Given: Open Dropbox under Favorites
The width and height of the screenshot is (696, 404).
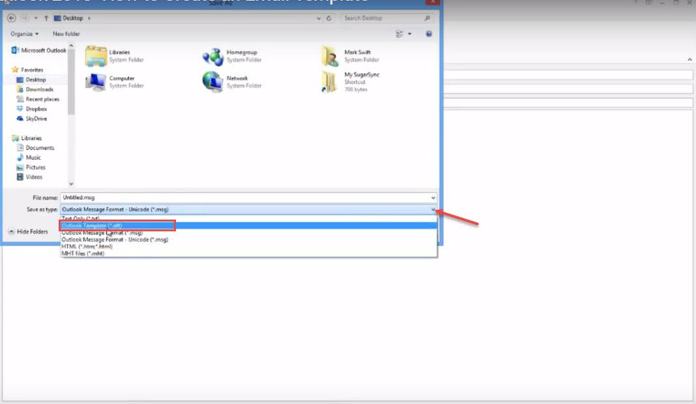Looking at the screenshot, I should tap(36, 109).
